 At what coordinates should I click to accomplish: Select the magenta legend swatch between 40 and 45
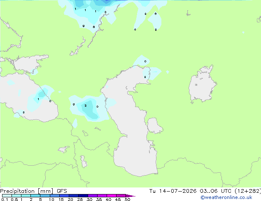[x=112, y=196]
